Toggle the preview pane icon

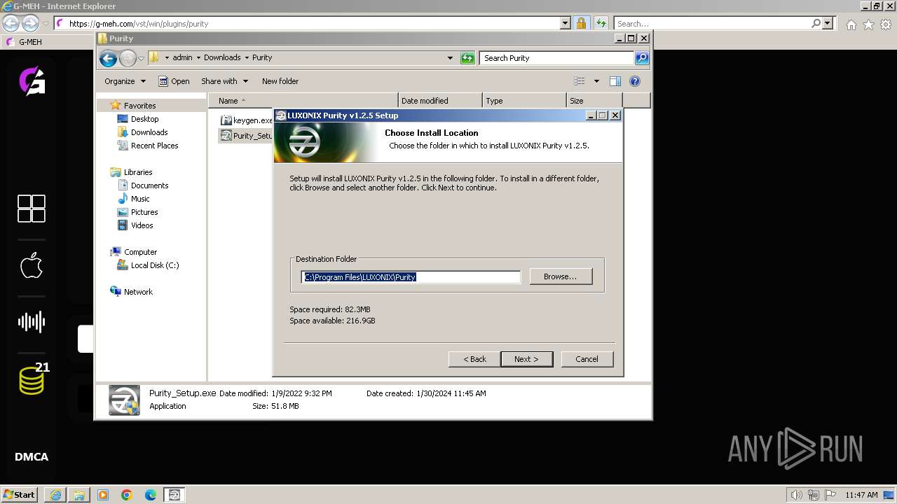click(615, 81)
